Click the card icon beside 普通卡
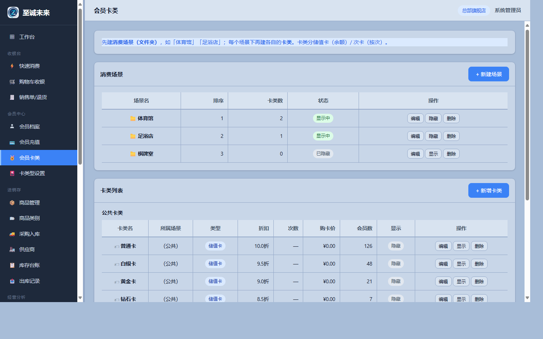Screen dimensions: 543x339 [x=117, y=247]
